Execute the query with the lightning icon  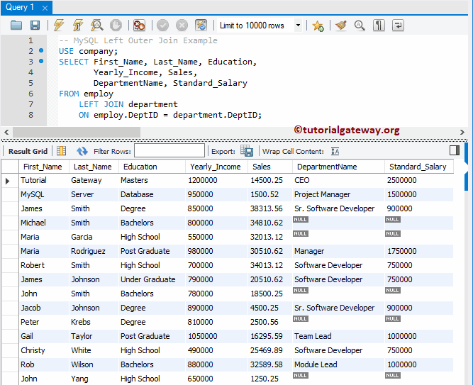pyautogui.click(x=59, y=26)
